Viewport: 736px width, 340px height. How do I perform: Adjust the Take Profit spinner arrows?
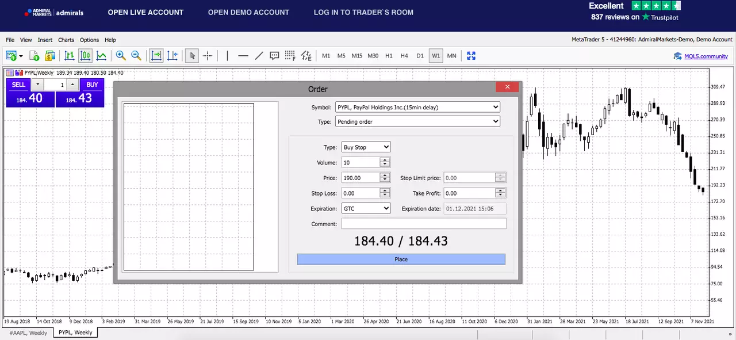501,193
